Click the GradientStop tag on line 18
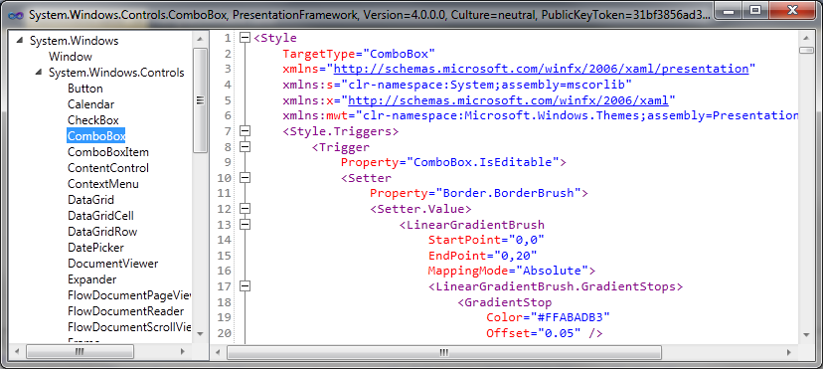The height and width of the screenshot is (369, 823). click(505, 302)
